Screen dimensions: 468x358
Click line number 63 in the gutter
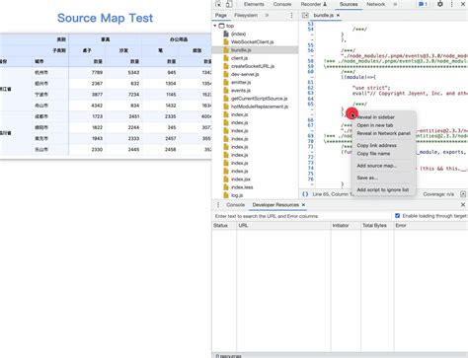point(310,93)
